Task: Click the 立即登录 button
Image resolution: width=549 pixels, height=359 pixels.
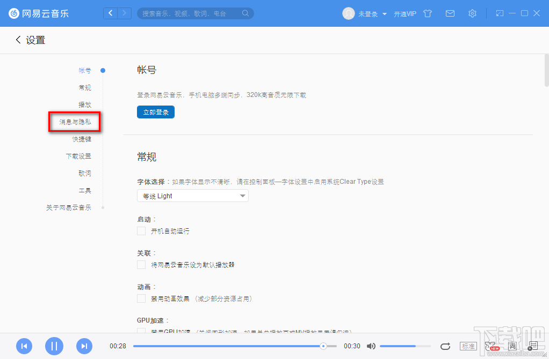Action: pos(155,112)
